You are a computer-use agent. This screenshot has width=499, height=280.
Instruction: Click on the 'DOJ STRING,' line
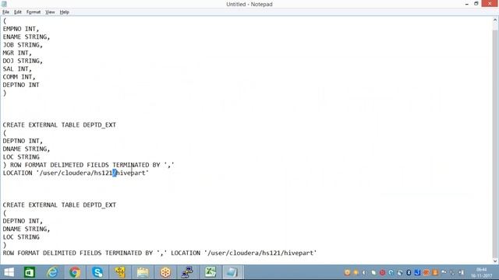tap(23, 61)
